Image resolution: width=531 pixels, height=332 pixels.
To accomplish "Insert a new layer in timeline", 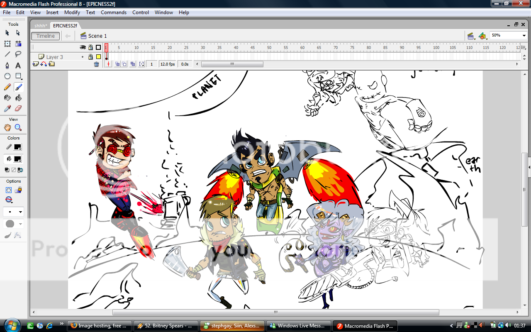I will click(35, 64).
